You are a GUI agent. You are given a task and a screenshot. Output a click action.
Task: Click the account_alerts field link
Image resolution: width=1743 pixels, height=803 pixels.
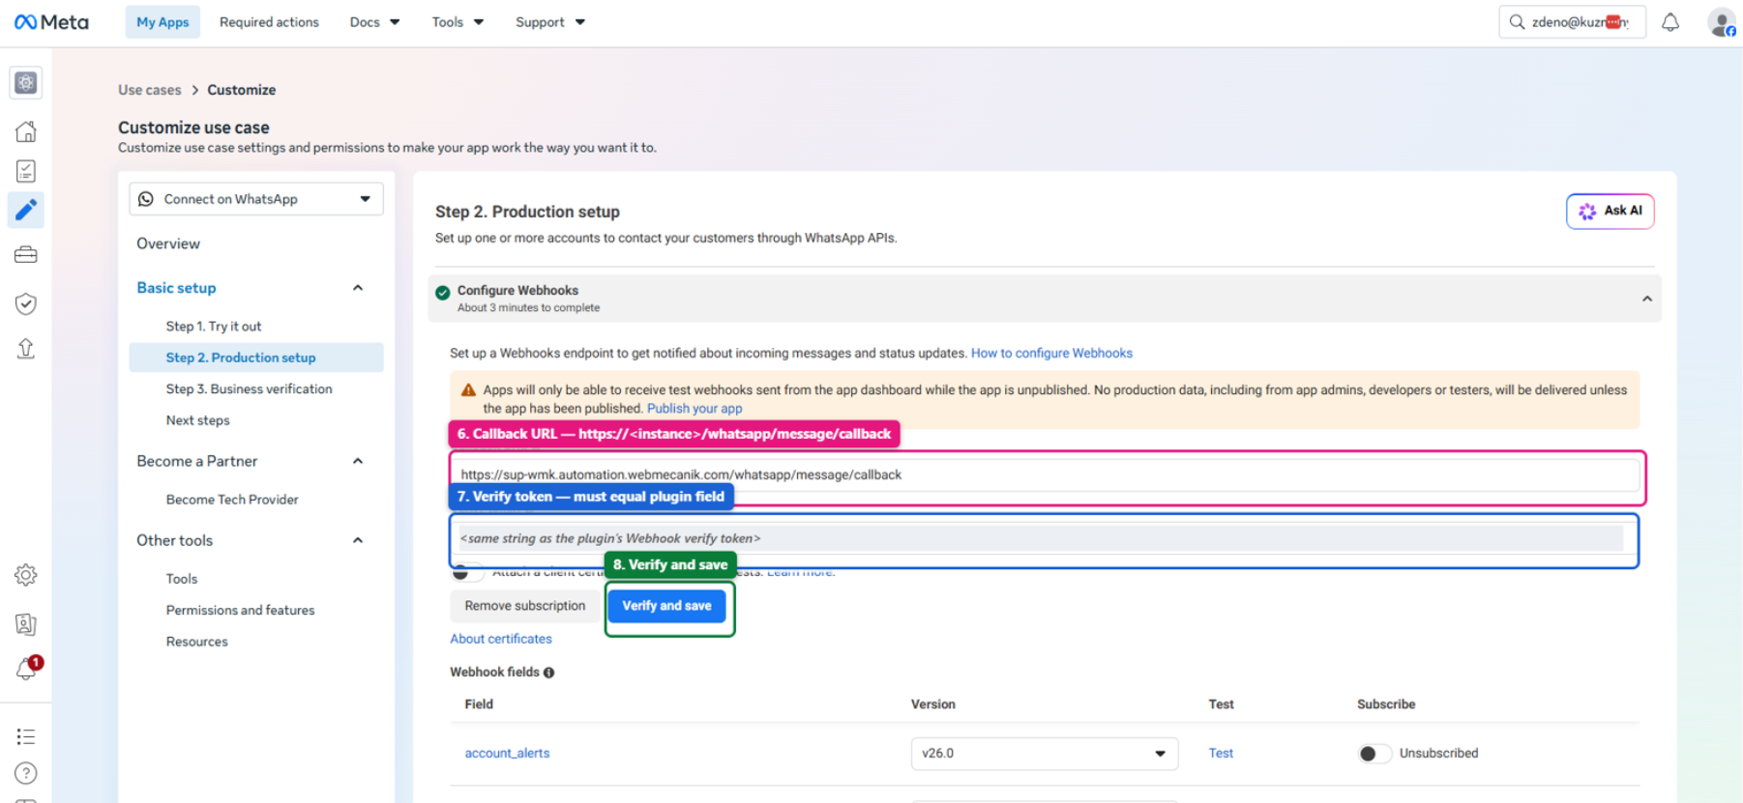[x=507, y=754]
